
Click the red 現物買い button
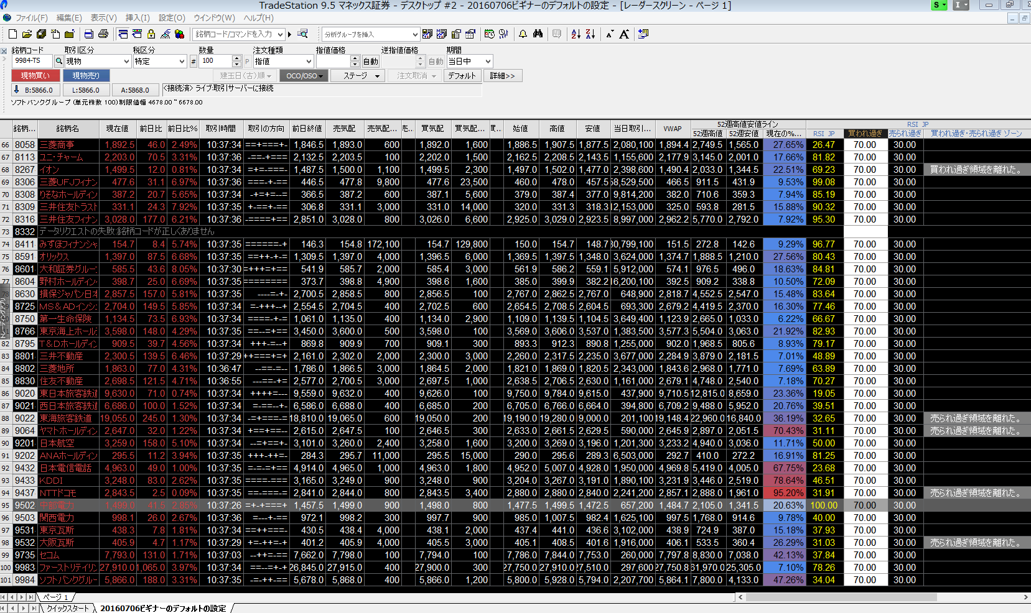(35, 76)
